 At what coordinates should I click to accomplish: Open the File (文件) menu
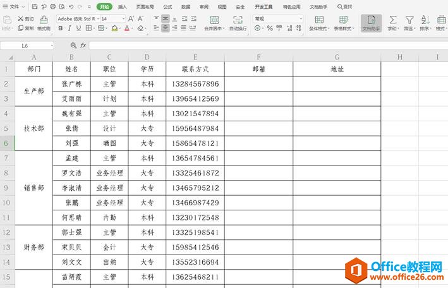[14, 6]
